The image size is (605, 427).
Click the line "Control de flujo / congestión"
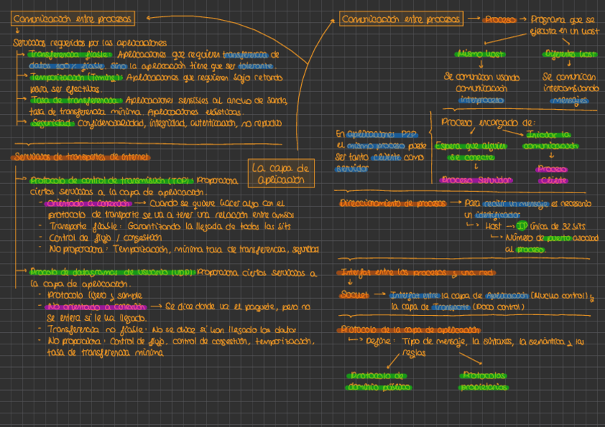106,238
